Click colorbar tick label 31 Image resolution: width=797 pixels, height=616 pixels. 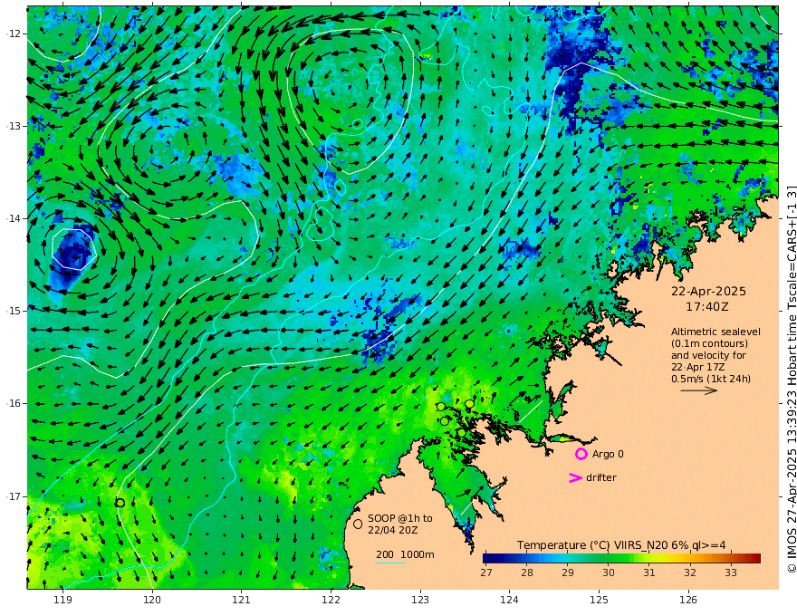pos(649,573)
